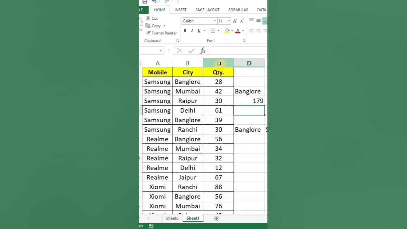Expand the Copy options arrow
The image size is (407, 229).
164,26
